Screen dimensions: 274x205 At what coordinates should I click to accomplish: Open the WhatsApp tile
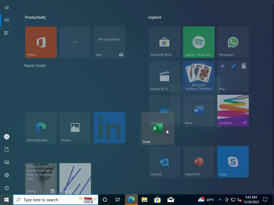click(x=233, y=42)
